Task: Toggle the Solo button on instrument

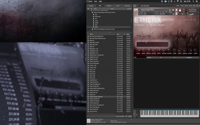Action: (x=177, y=10)
